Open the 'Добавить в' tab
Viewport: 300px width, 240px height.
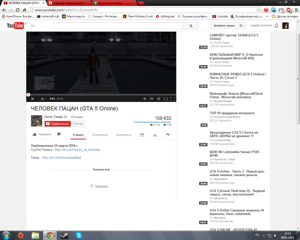click(124, 134)
